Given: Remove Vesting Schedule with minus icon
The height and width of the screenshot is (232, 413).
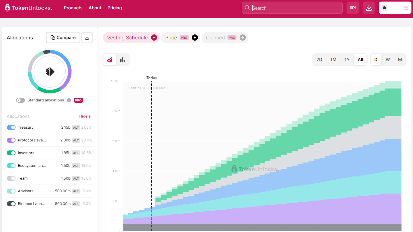Looking at the screenshot, I should pos(154,38).
